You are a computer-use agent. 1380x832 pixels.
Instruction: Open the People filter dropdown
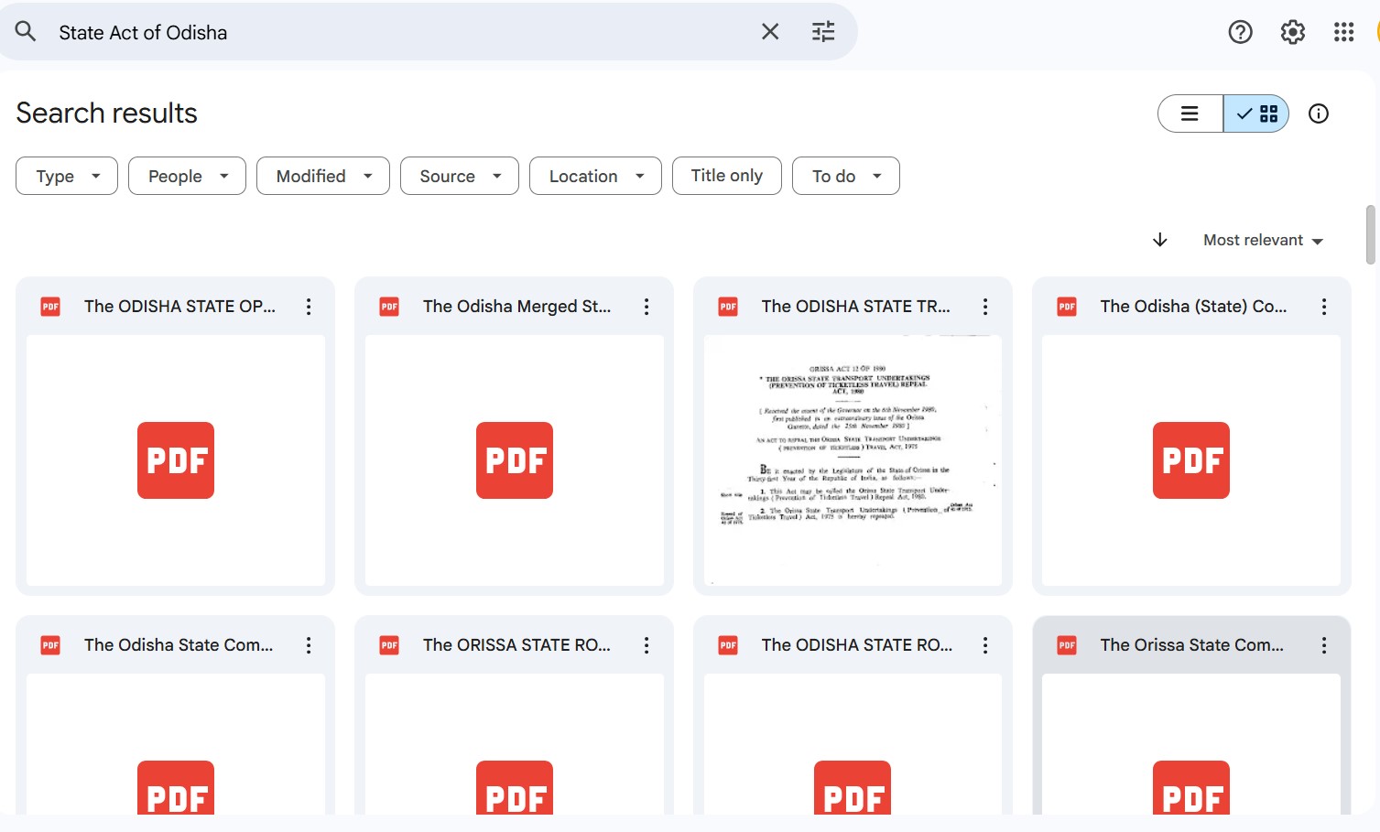point(187,176)
